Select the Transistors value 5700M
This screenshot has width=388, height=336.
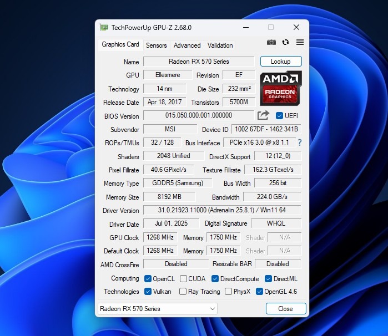[239, 102]
